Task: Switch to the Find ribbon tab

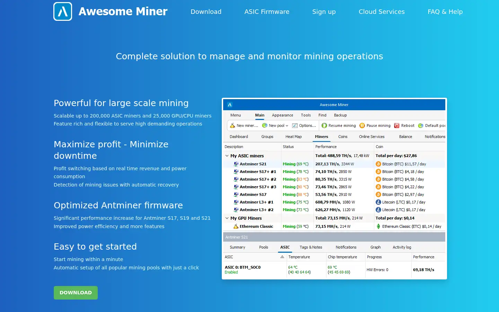Action: [322, 115]
